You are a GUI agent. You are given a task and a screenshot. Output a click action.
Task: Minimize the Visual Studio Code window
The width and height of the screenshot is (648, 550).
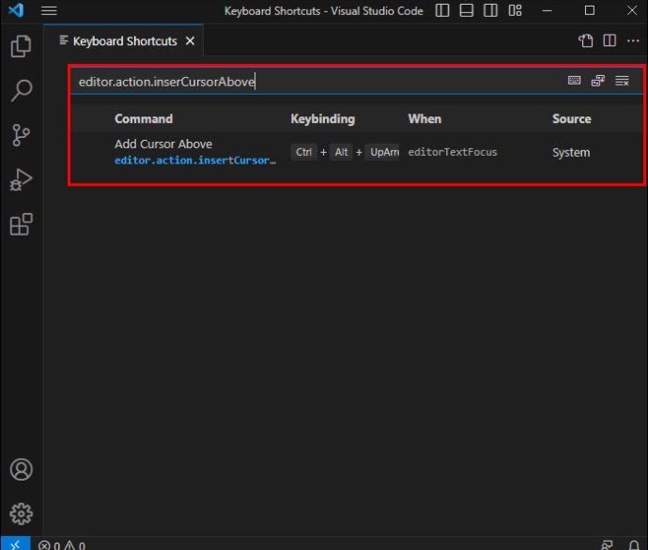548,10
